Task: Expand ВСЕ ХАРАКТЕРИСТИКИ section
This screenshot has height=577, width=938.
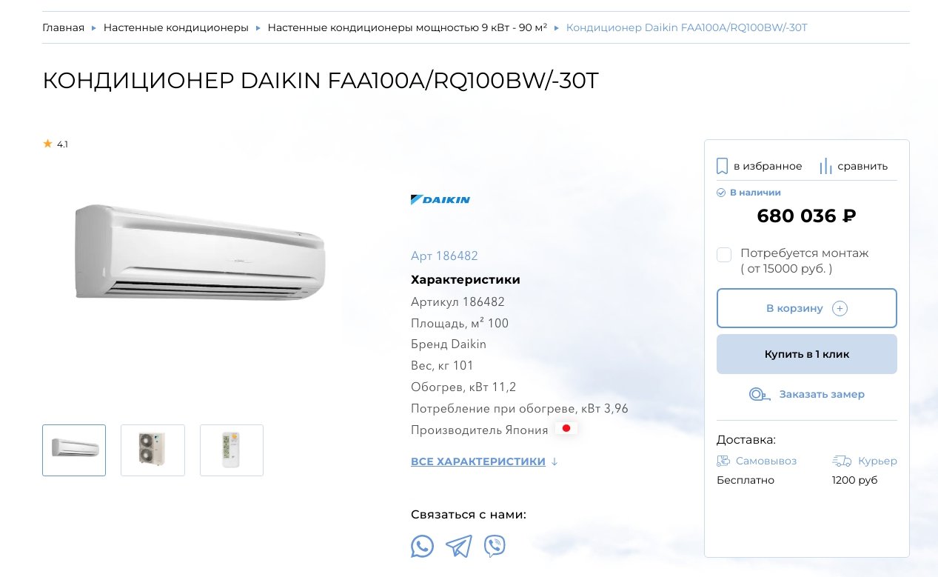Action: point(484,461)
